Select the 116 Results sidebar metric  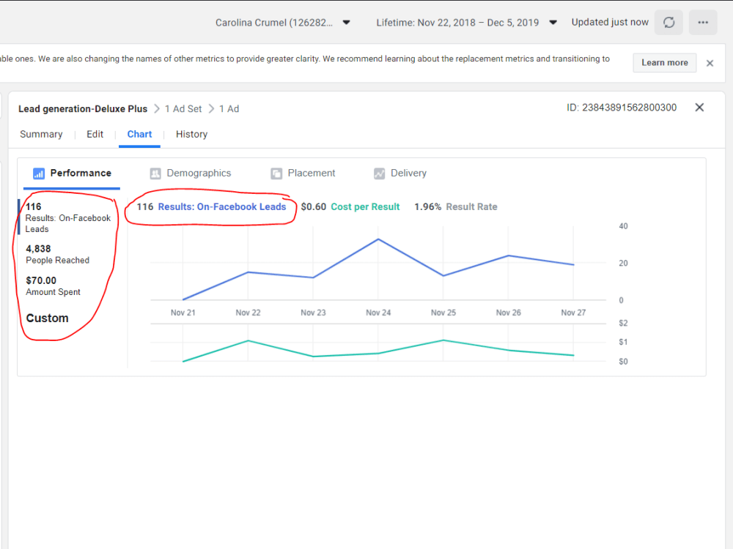tap(67, 217)
